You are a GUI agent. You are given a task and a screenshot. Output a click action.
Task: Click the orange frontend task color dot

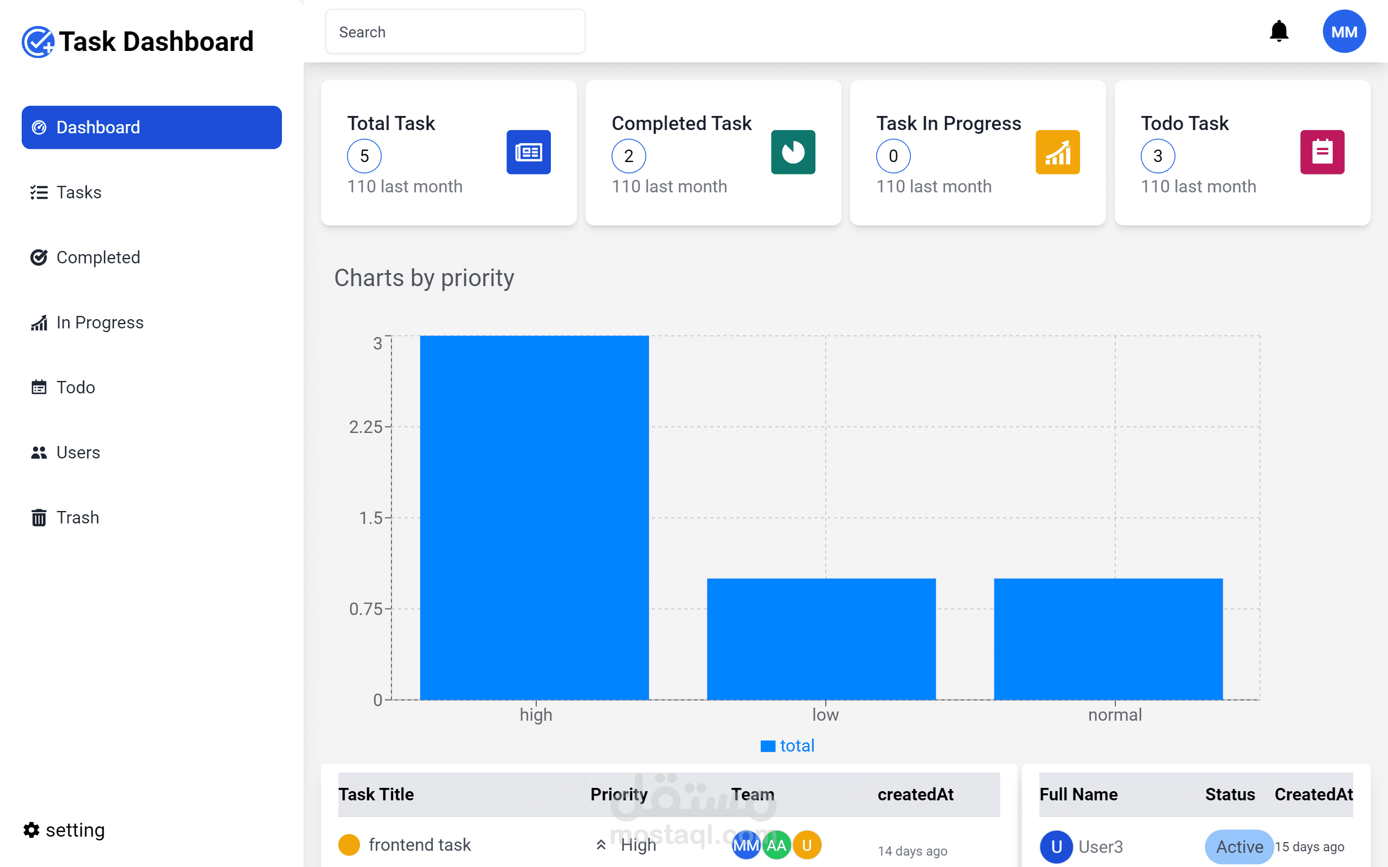[x=349, y=845]
